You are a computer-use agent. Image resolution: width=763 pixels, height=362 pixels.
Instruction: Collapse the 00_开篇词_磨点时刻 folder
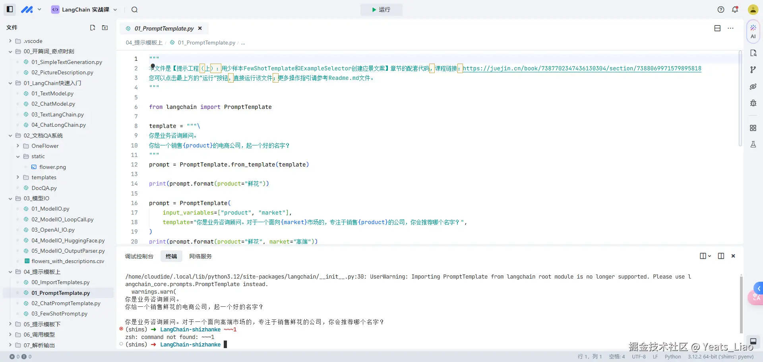tap(10, 51)
